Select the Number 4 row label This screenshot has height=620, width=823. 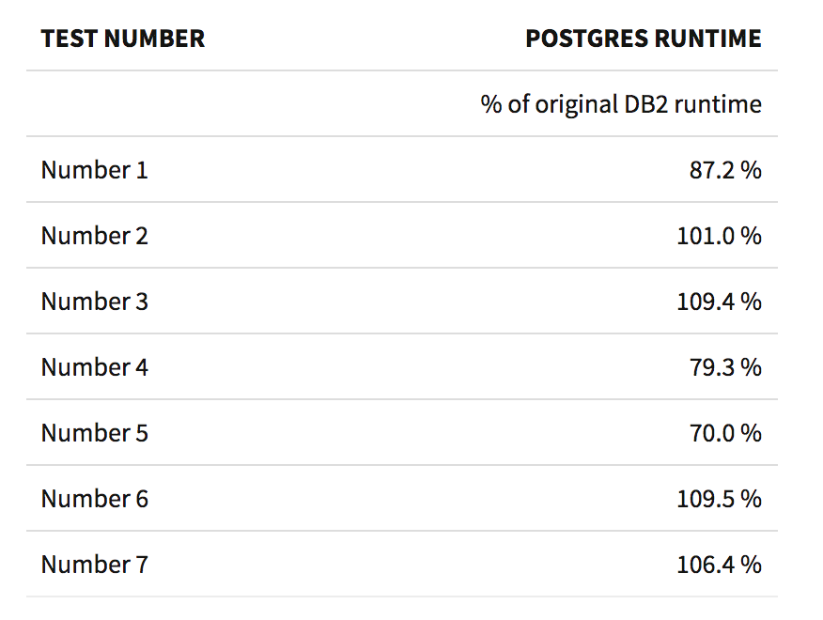pos(94,367)
